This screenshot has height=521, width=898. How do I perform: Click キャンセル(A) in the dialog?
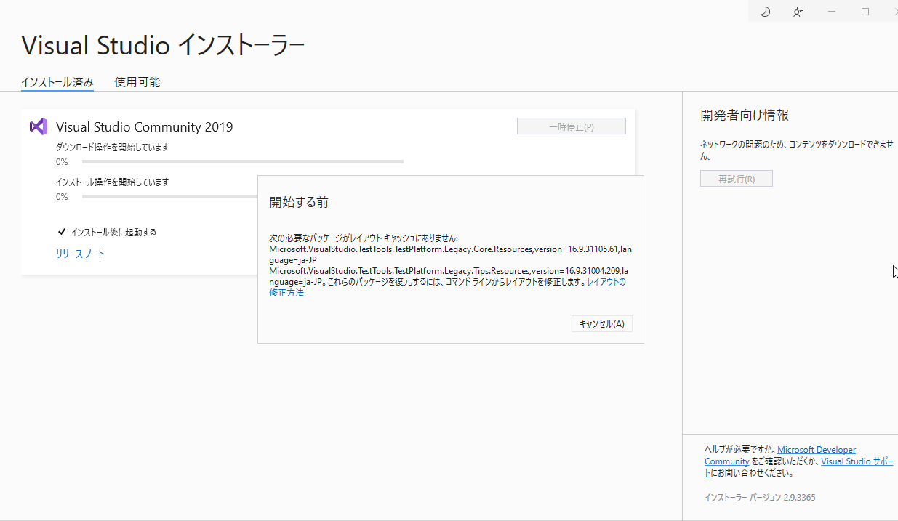click(601, 323)
